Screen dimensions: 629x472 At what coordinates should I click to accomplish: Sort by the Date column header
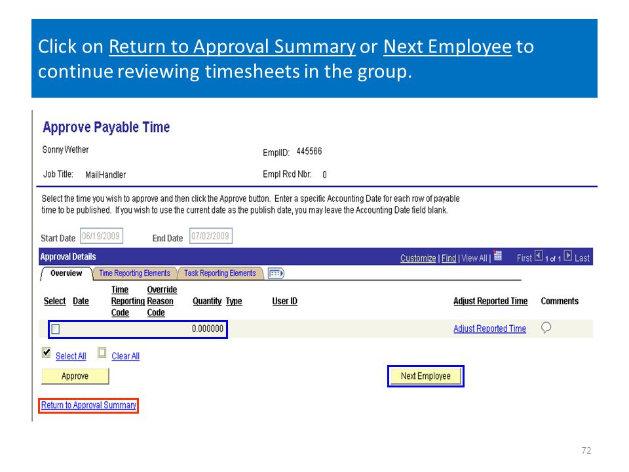pyautogui.click(x=81, y=301)
